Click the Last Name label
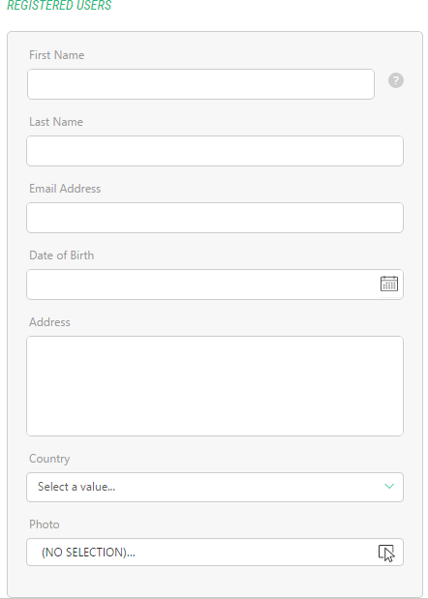Viewport: 428px width, 599px height. (56, 122)
